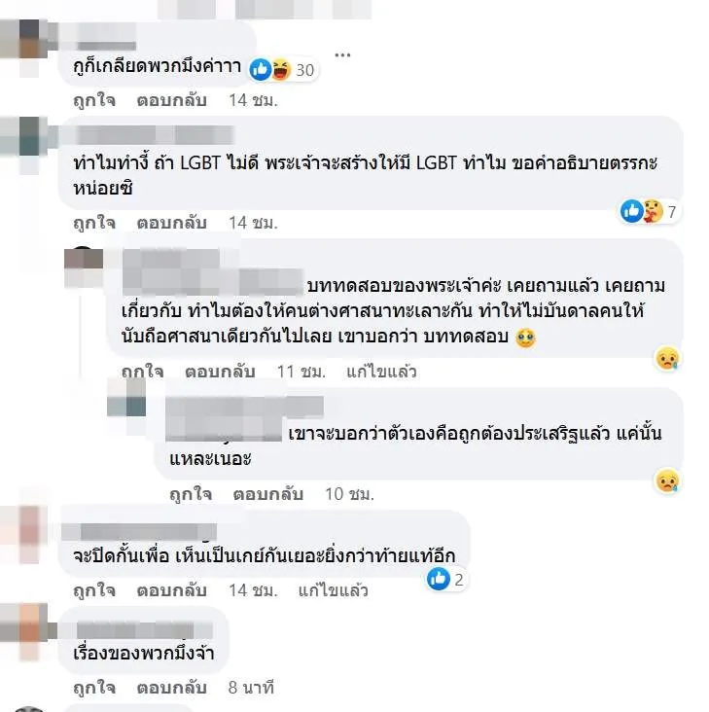The image size is (709, 712).
Task: Click sad reaction on the 11 ชม. reply
Action: [668, 359]
